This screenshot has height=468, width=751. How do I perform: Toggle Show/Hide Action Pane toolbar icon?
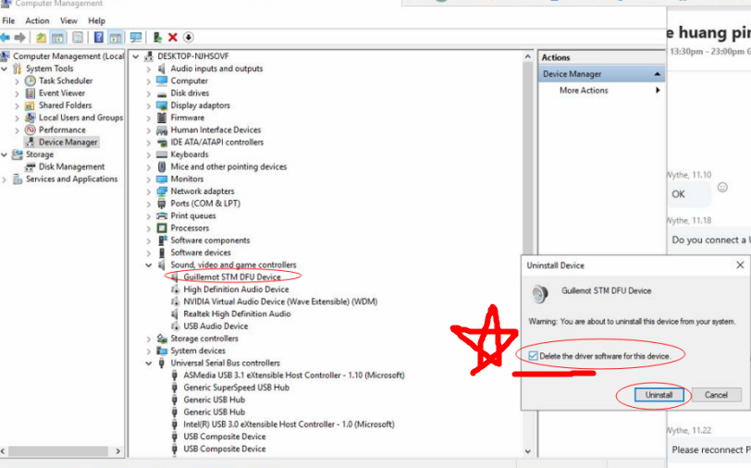point(115,37)
